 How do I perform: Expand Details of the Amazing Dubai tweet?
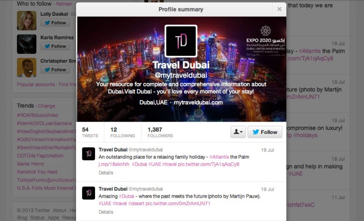[106, 212]
